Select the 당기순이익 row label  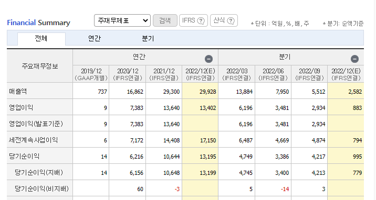pyautogui.click(x=24, y=157)
